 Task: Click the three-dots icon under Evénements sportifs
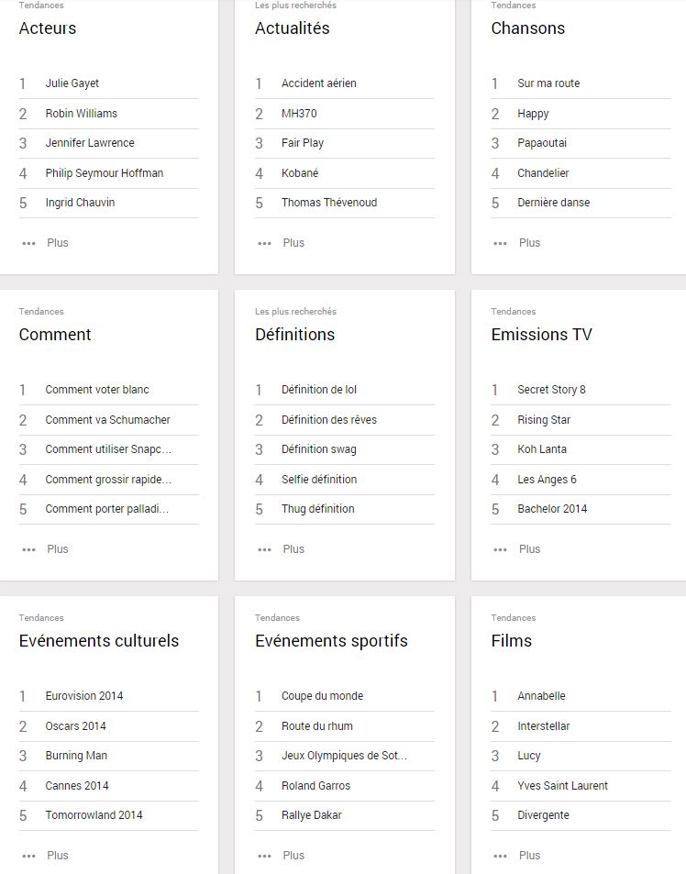point(265,856)
